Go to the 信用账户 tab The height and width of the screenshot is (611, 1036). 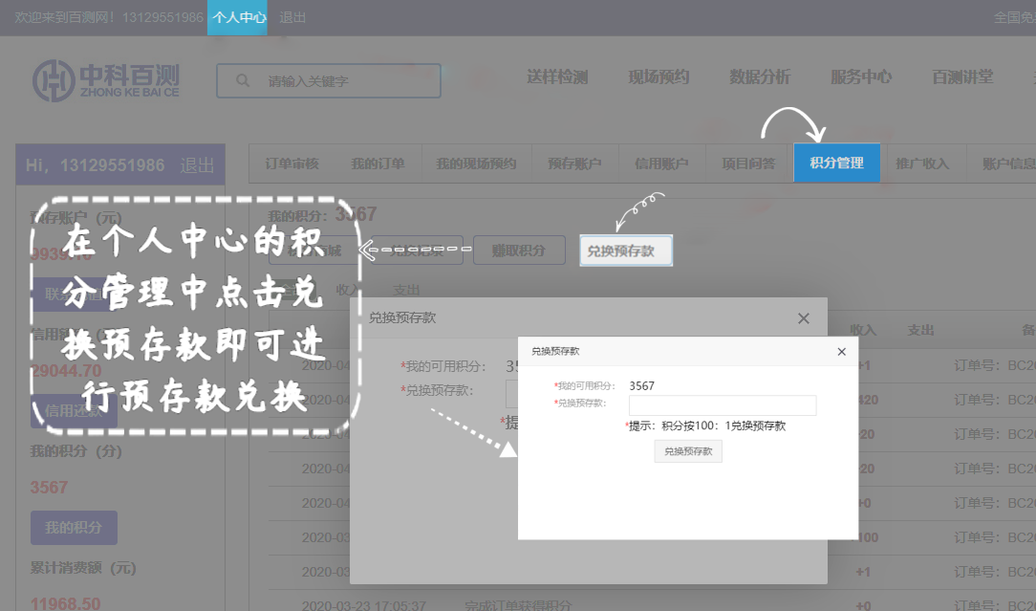(x=661, y=164)
